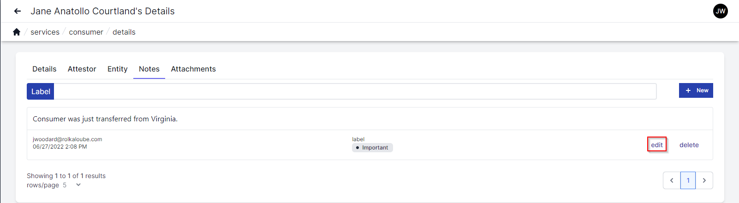Screen dimensions: 739x203
Task: Click the New note button
Action: coord(696,90)
